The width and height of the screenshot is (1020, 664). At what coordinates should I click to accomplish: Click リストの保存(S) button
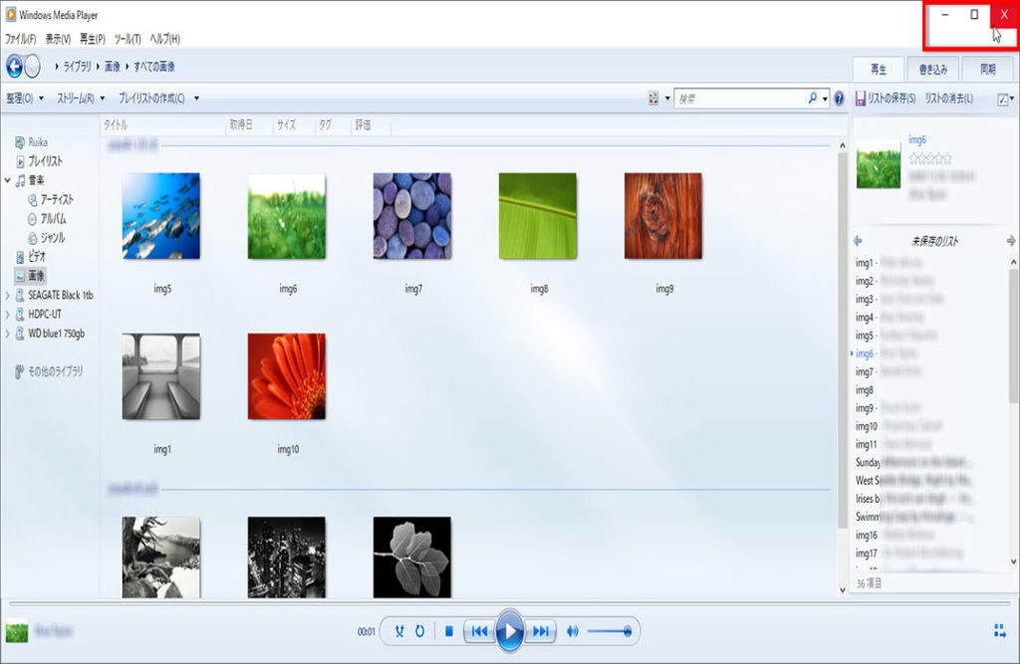coord(885,99)
